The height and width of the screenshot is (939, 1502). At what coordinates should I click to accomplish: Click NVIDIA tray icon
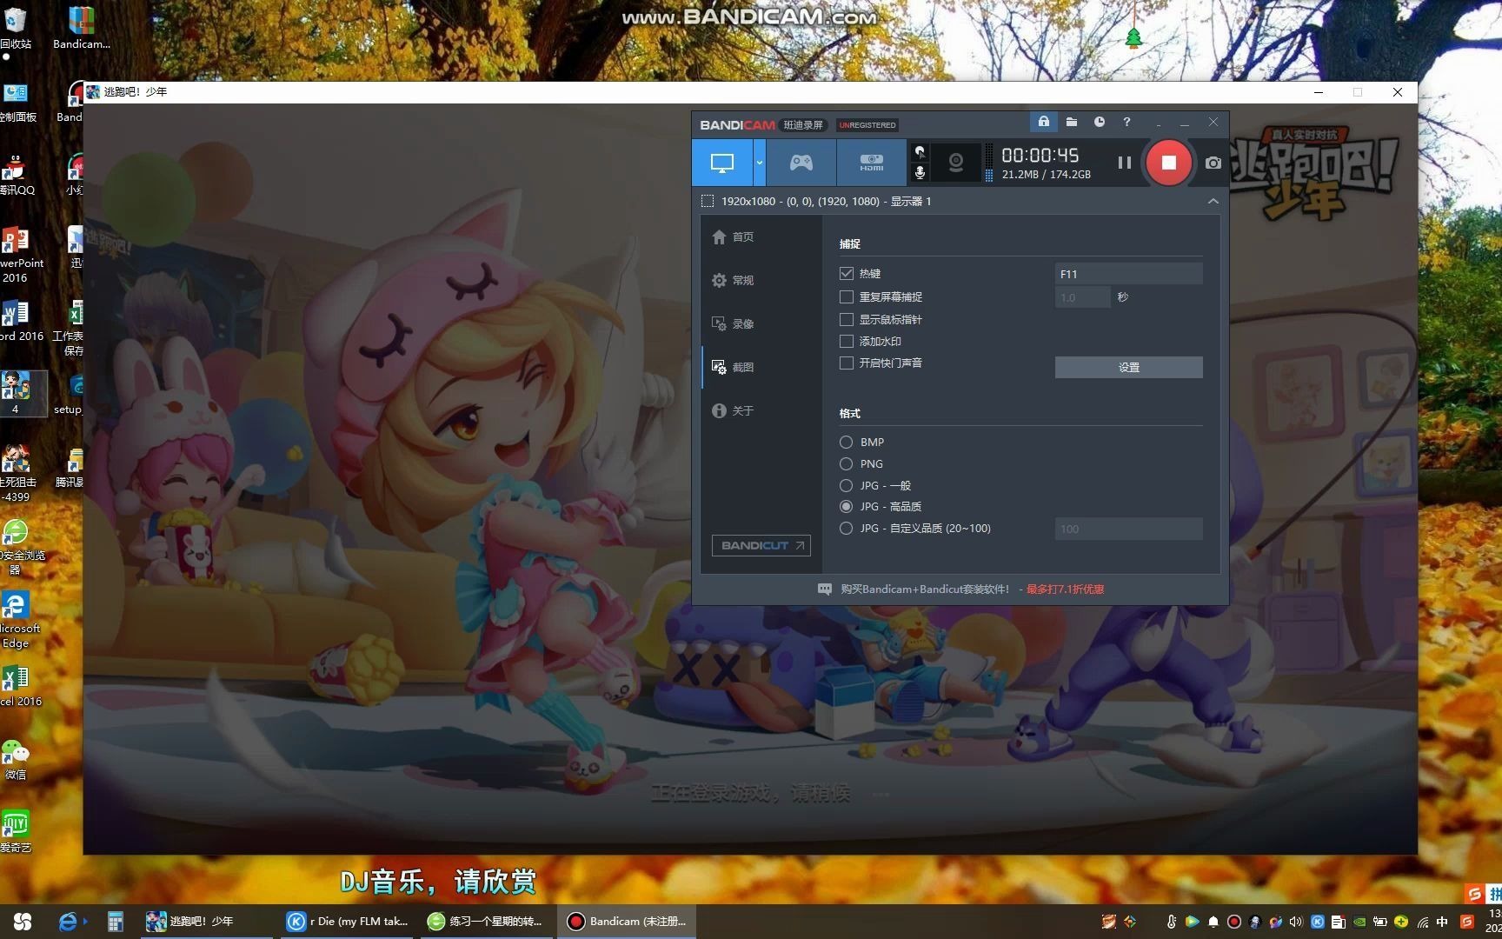(1359, 922)
